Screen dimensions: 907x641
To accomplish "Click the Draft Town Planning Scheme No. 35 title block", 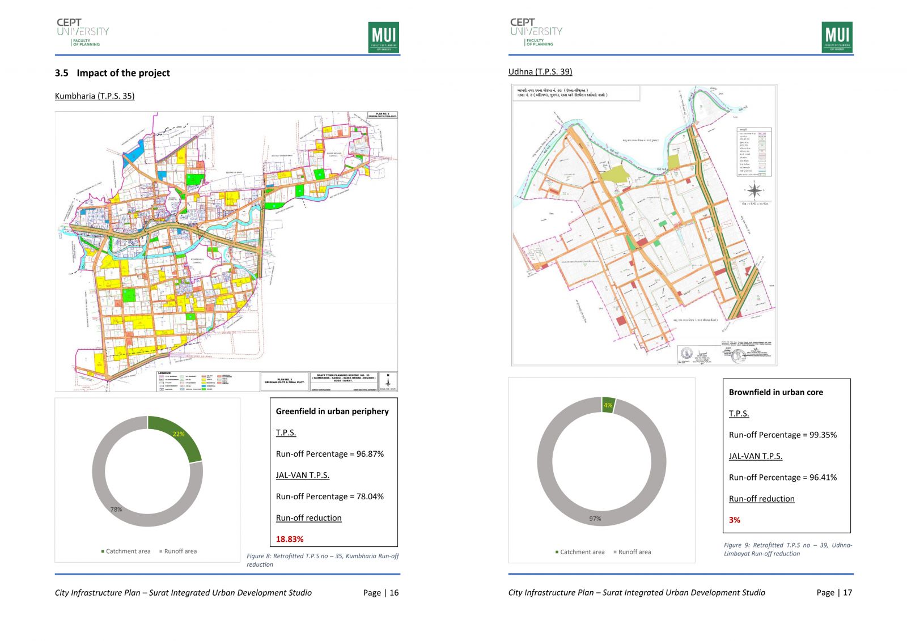I will (344, 381).
